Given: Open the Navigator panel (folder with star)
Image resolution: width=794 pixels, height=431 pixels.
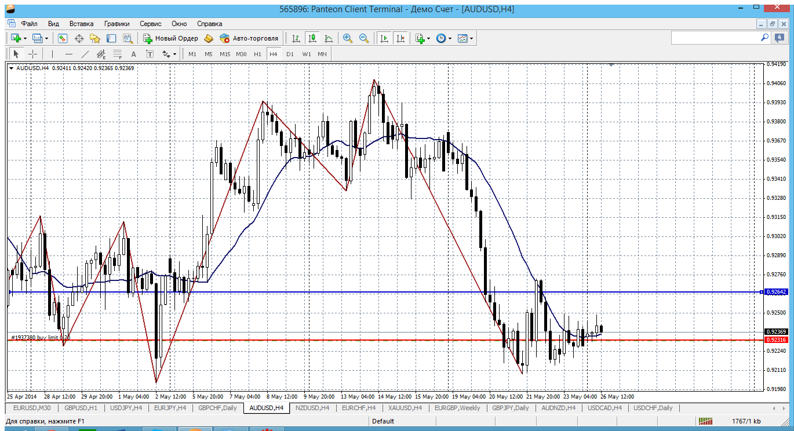Looking at the screenshot, I should (x=95, y=38).
